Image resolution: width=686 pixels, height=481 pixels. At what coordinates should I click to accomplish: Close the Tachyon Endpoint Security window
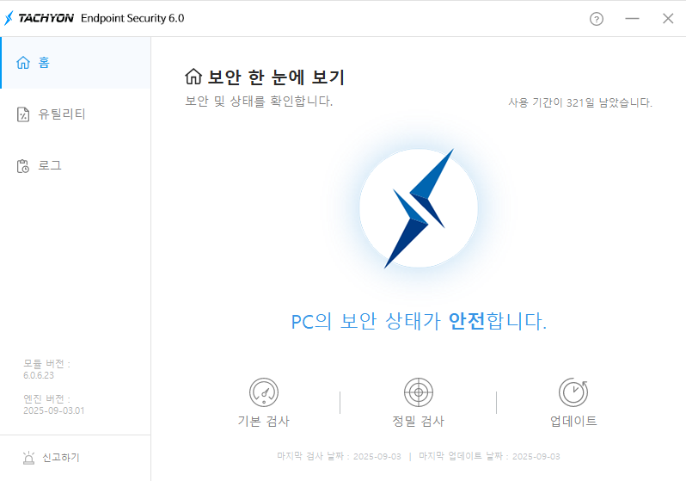668,18
